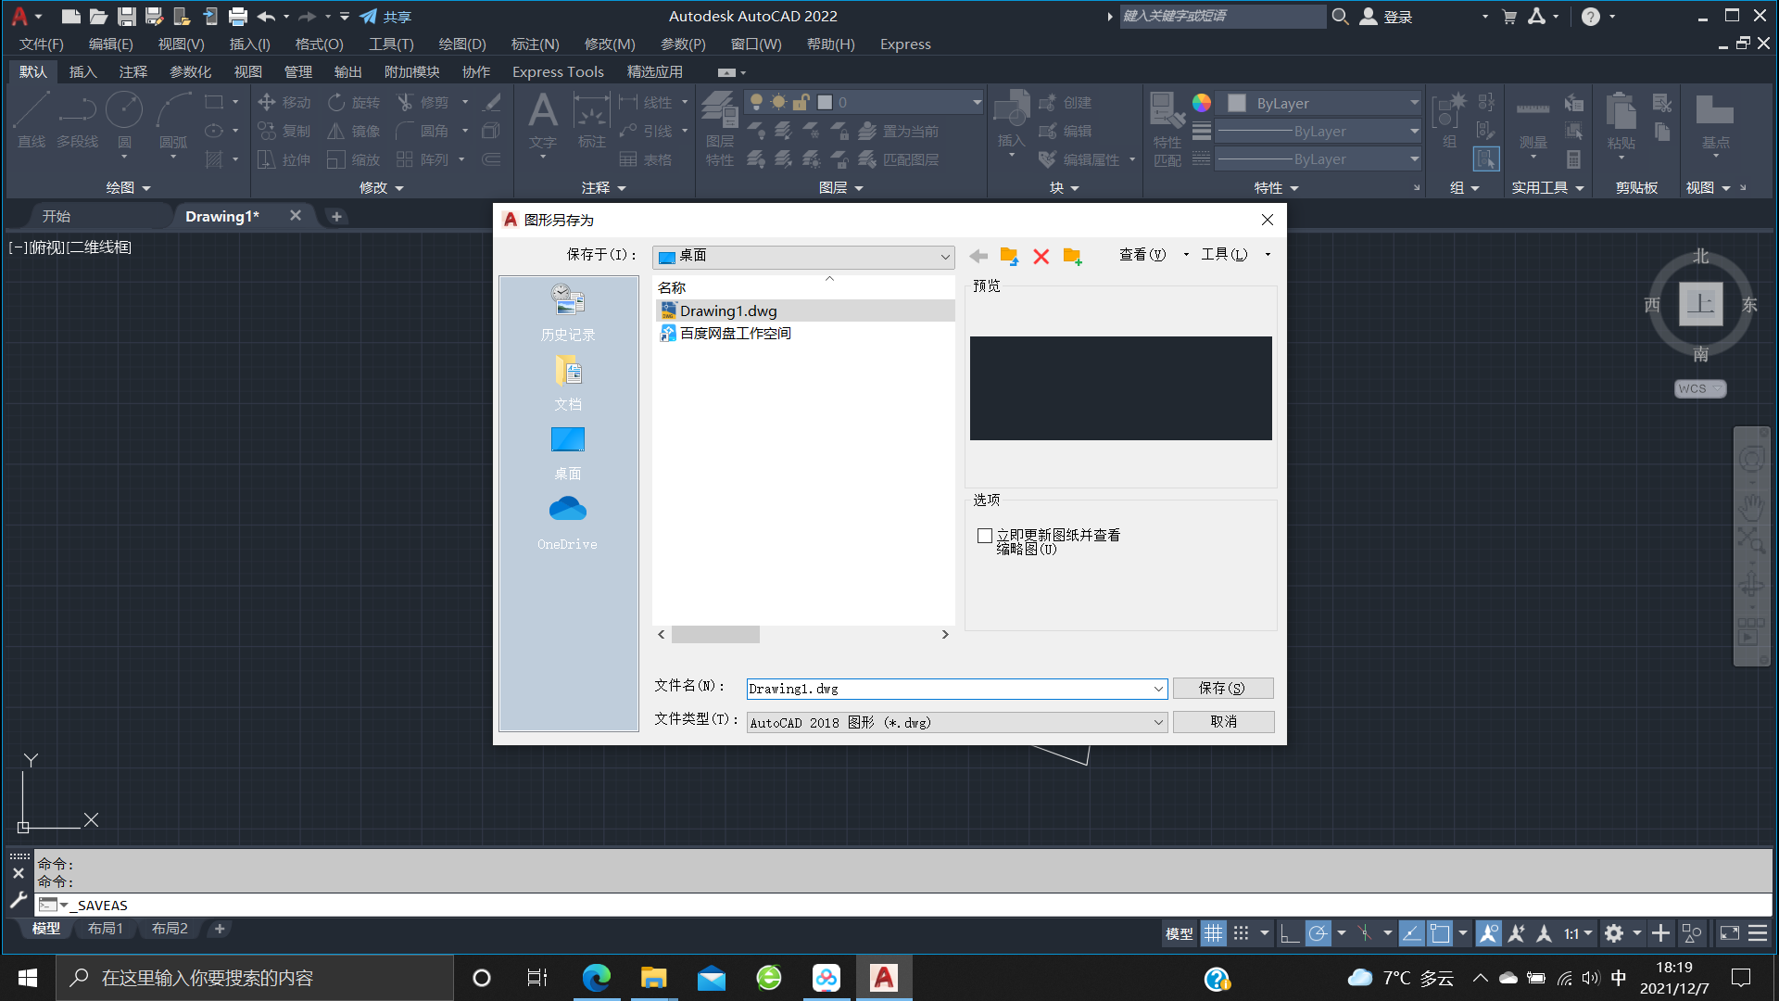This screenshot has height=1001, width=1779.
Task: Select the Line (直线) drawing tool
Action: (x=32, y=120)
